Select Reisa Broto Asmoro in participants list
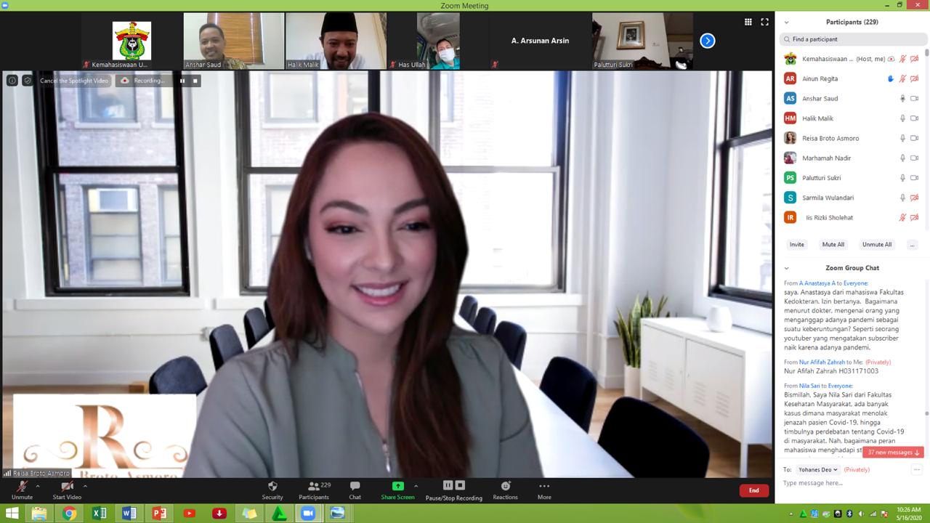The width and height of the screenshot is (930, 523). coord(830,138)
